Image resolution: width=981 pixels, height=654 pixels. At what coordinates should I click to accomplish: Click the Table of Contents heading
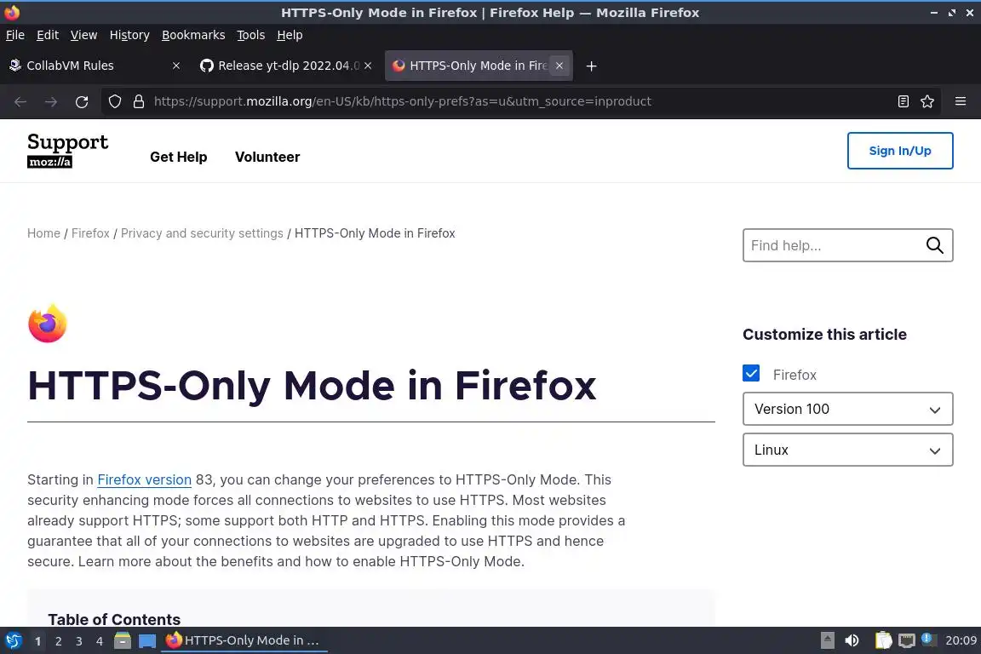pyautogui.click(x=114, y=620)
